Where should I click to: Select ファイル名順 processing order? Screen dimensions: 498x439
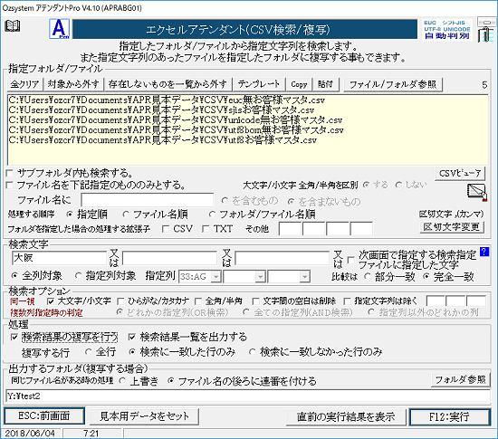pos(126,215)
